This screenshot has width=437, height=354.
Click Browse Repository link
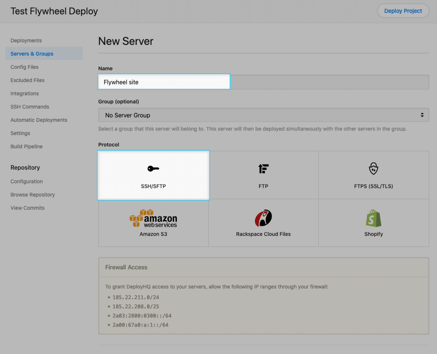pos(32,195)
